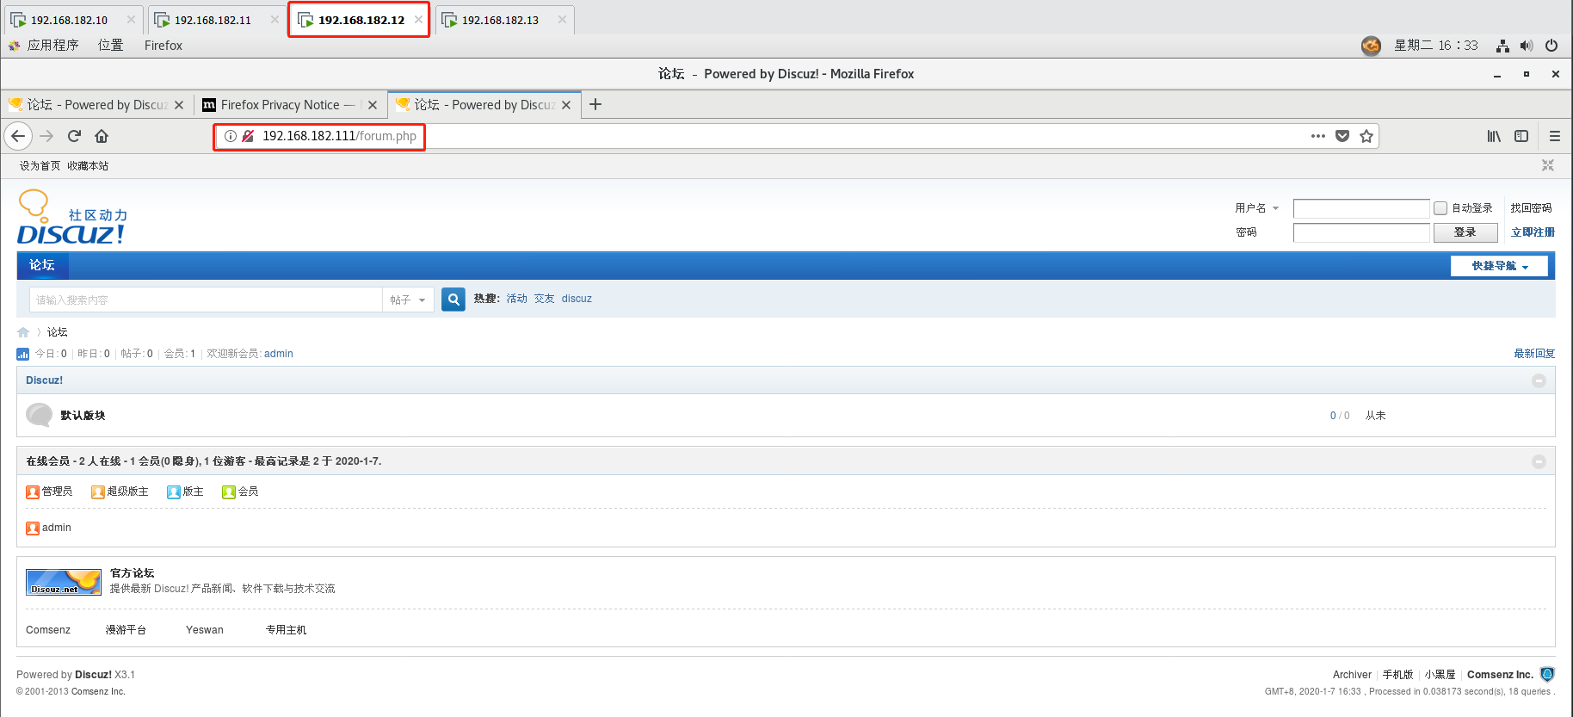The image size is (1573, 717).
Task: Collapse the 在线会员 online members section
Action: (1539, 462)
